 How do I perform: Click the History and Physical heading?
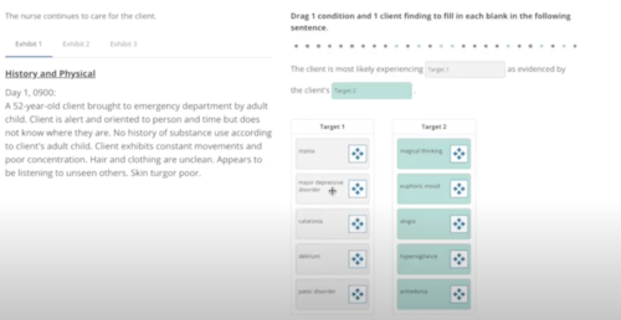tap(50, 74)
